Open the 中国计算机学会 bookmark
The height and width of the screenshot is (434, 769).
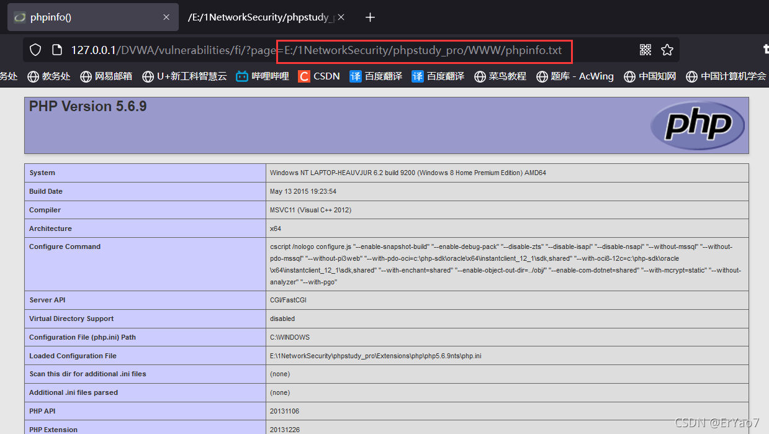[726, 76]
